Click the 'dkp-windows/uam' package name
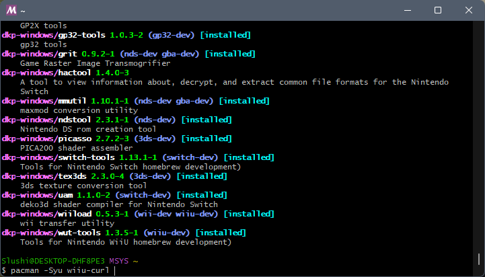The width and height of the screenshot is (485, 277). point(37,195)
